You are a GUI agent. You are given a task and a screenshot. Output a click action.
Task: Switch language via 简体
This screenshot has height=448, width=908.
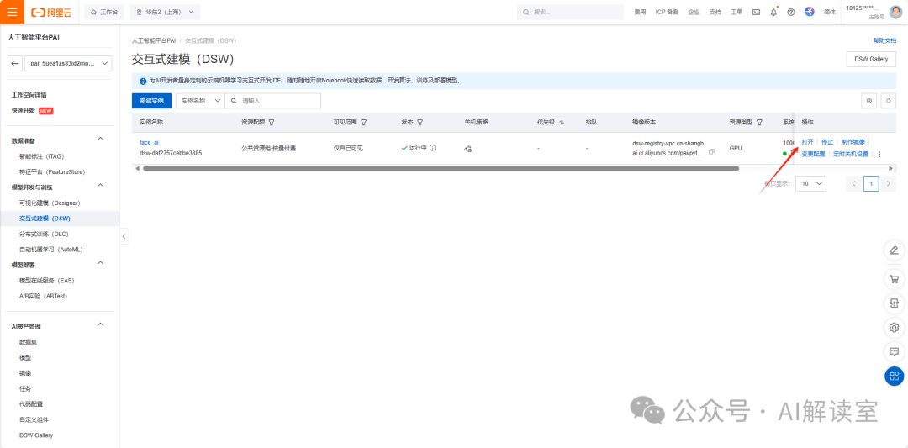[830, 12]
